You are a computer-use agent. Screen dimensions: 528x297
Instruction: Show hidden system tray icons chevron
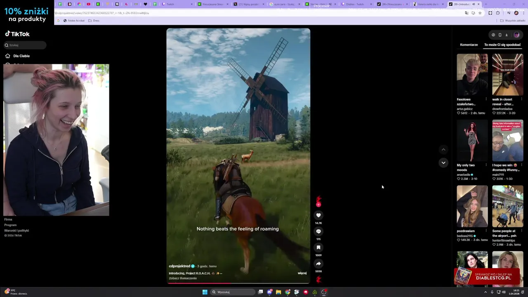click(x=485, y=292)
